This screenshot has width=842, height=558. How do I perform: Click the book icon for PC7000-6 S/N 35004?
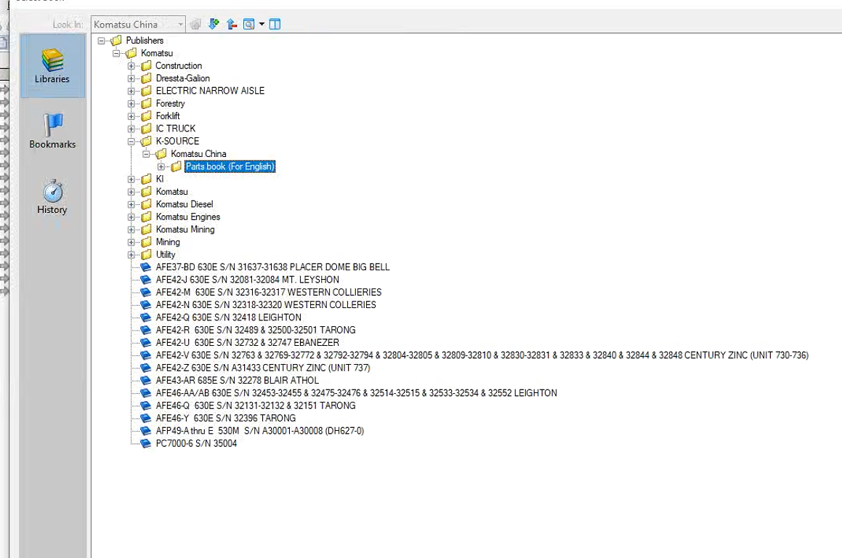(x=145, y=444)
